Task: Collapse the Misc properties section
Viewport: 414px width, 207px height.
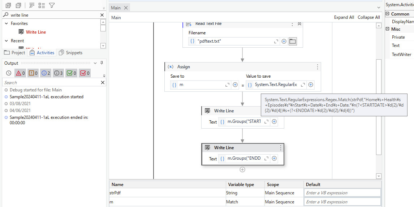Action: pyautogui.click(x=388, y=29)
